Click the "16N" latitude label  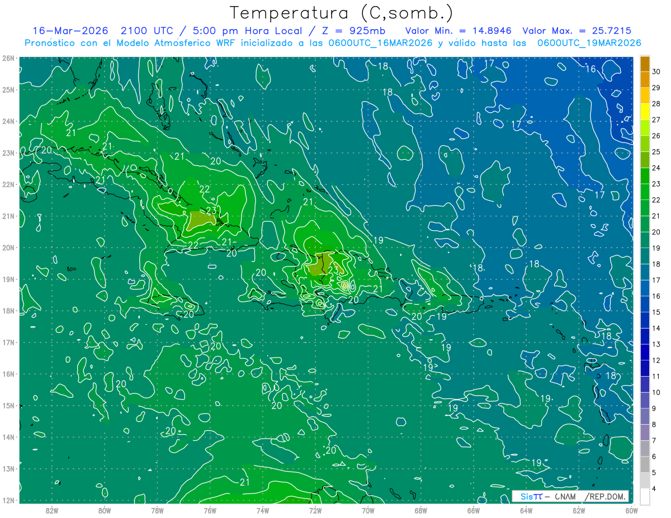[x=8, y=374]
